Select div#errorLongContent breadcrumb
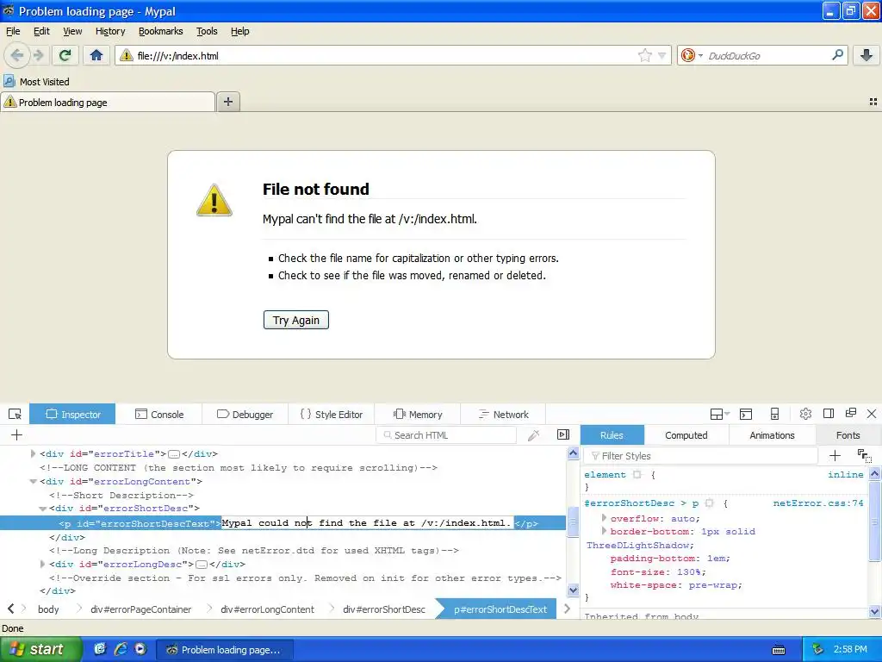 (267, 609)
